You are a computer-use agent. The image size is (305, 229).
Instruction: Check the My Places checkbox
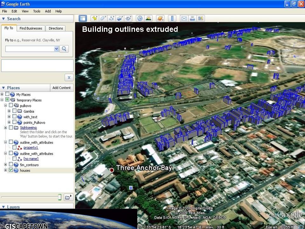pyautogui.click(x=7, y=94)
